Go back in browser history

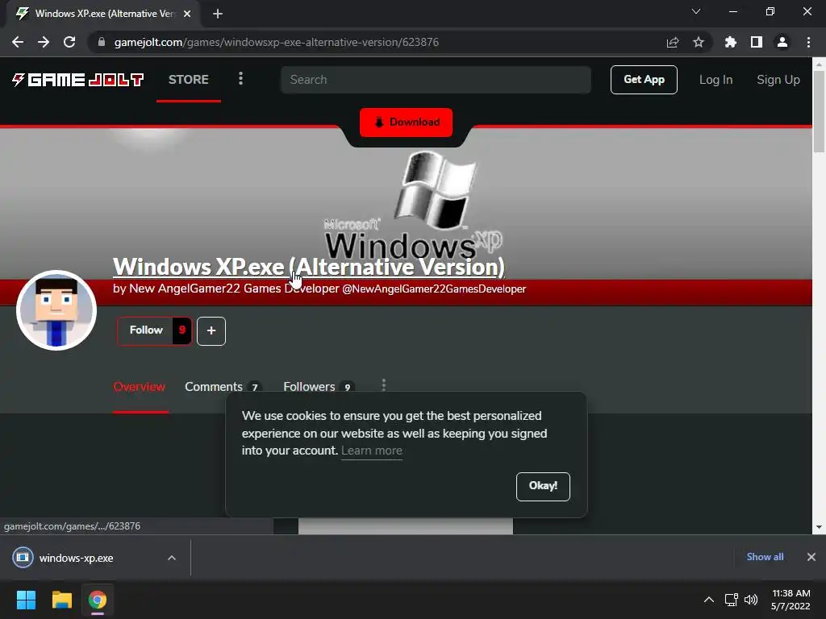point(18,42)
